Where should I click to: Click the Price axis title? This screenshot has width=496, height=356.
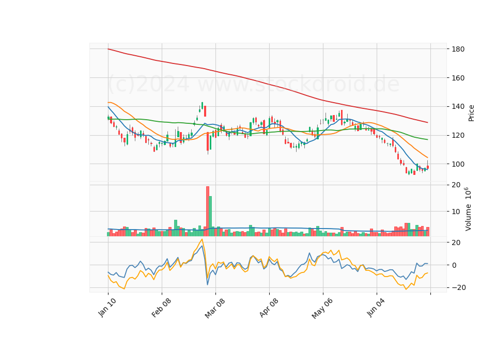(471, 113)
